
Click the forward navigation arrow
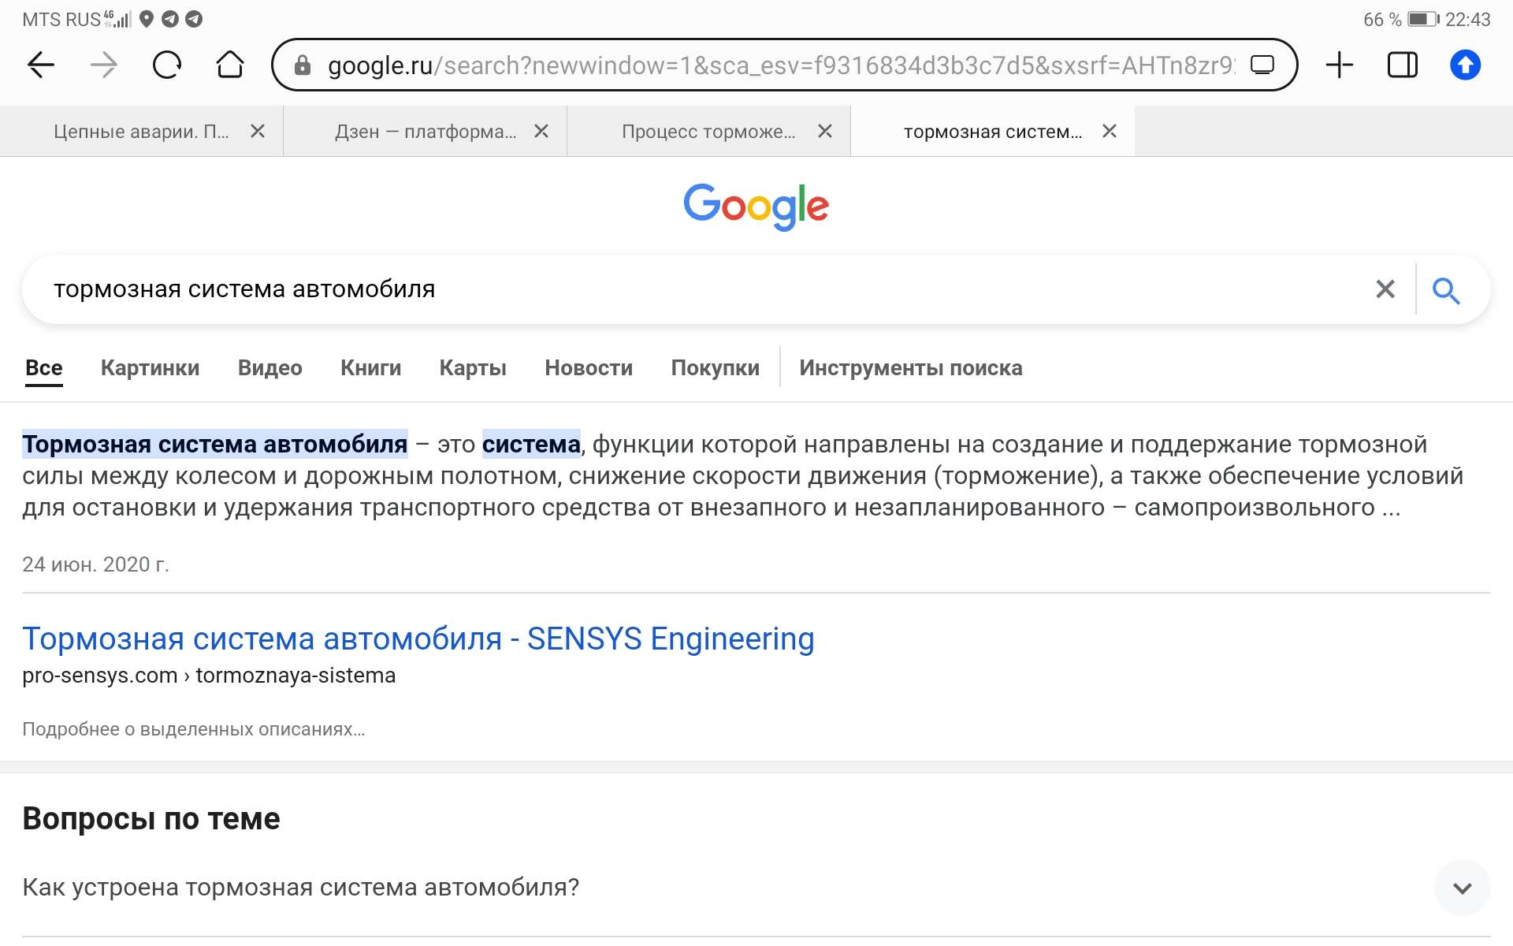[x=103, y=65]
